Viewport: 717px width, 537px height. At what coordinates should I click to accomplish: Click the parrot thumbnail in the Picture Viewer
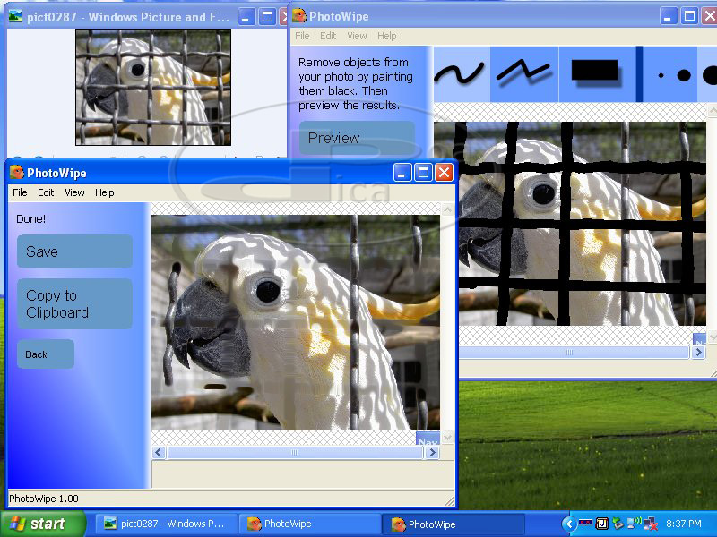(x=152, y=87)
